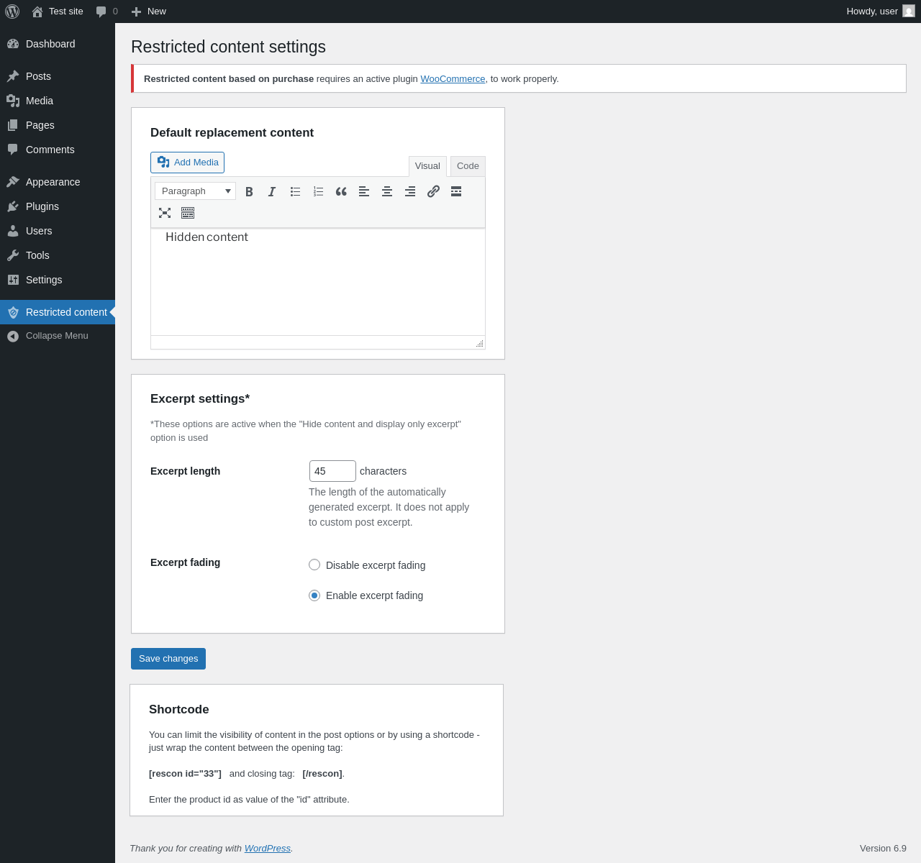Click the Pages icon in sidebar
The height and width of the screenshot is (863, 921).
13,125
